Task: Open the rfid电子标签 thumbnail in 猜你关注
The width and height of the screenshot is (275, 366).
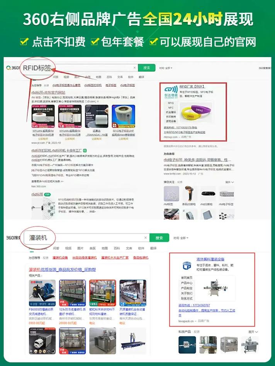Action: tap(226, 194)
